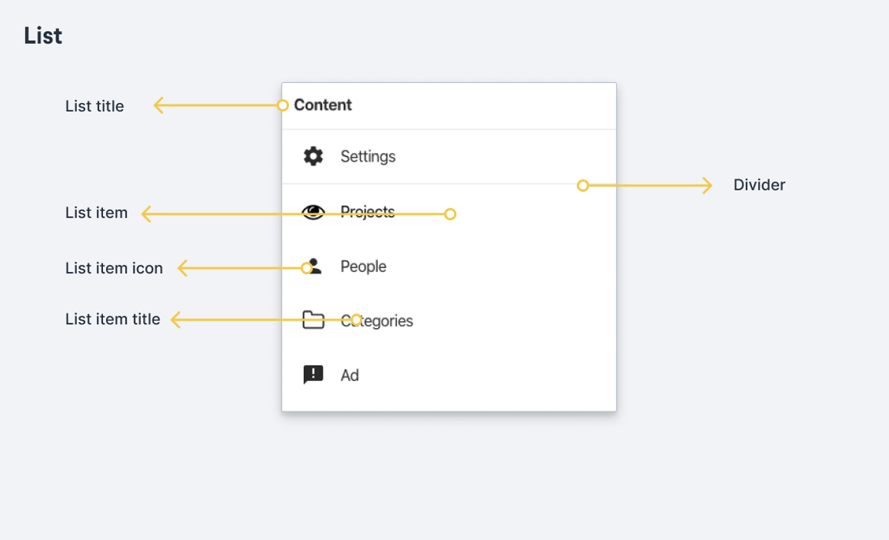The height and width of the screenshot is (540, 889).
Task: Select the Settings list item
Action: 367,156
